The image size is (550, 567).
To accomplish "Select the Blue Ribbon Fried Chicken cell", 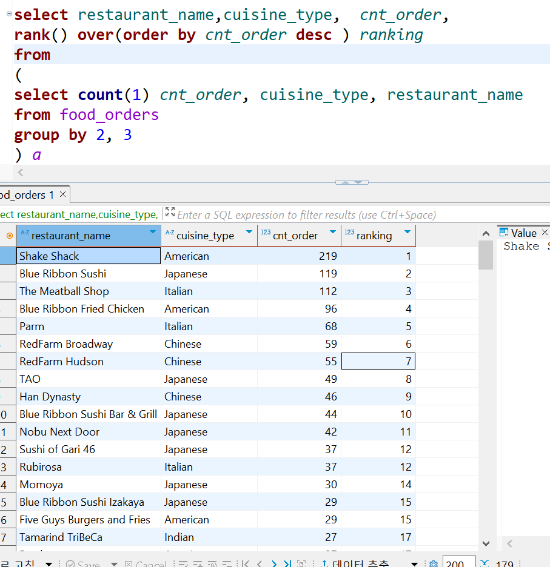I will pos(89,309).
